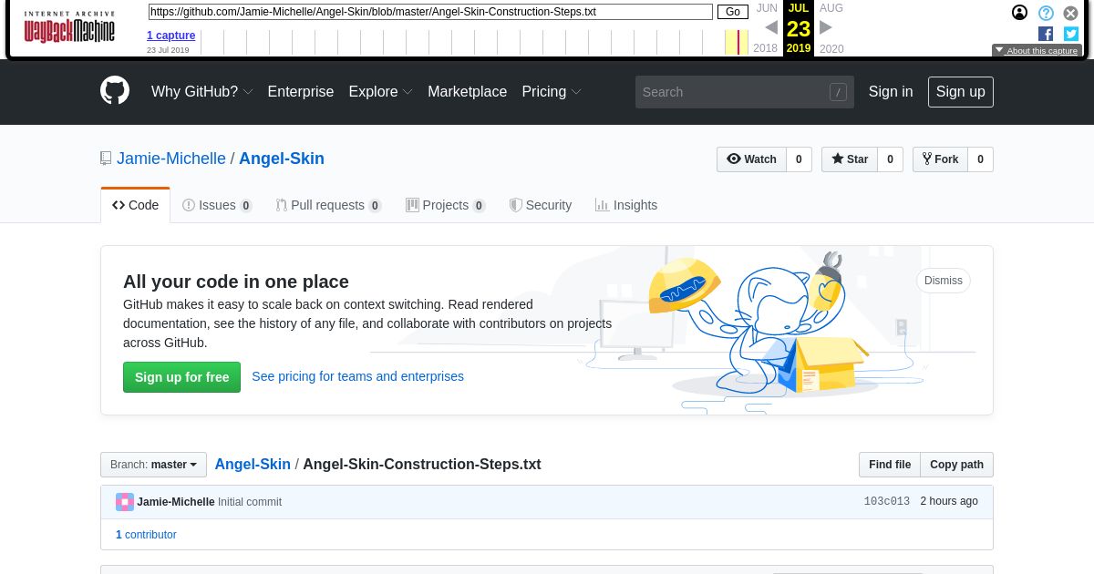Select the highlighted 2019 capture marker on timeline
This screenshot has width=1094, height=574.
(x=737, y=42)
